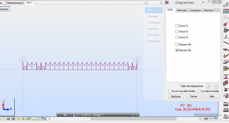
Task: Click the load definition icon with arrows
Action: pyautogui.click(x=226, y=110)
